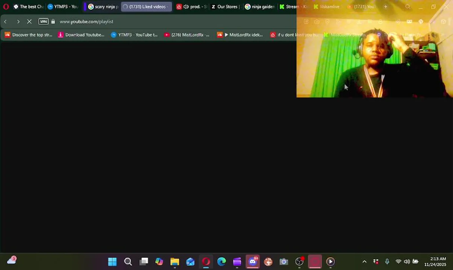
Task: Open media player app in taskbar
Action: [330, 262]
